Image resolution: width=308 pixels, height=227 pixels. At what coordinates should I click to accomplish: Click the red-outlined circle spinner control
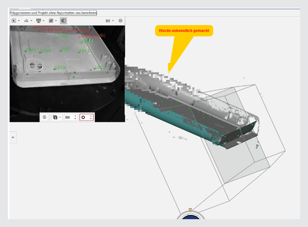[x=86, y=117]
